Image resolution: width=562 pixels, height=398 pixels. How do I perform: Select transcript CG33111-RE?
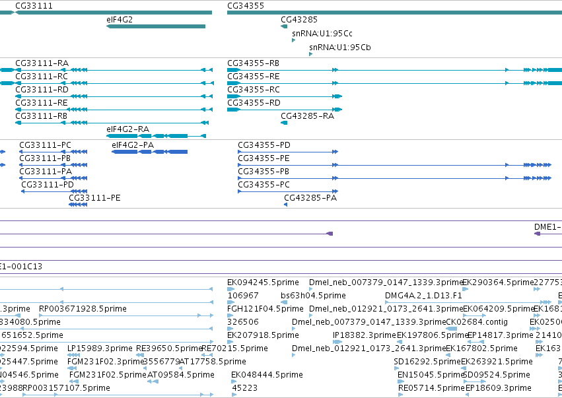coord(42,103)
